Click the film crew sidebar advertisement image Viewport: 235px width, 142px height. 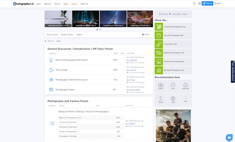tap(173, 126)
